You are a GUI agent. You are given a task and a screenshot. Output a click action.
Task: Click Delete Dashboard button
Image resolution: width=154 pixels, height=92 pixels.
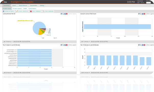tap(36, 11)
